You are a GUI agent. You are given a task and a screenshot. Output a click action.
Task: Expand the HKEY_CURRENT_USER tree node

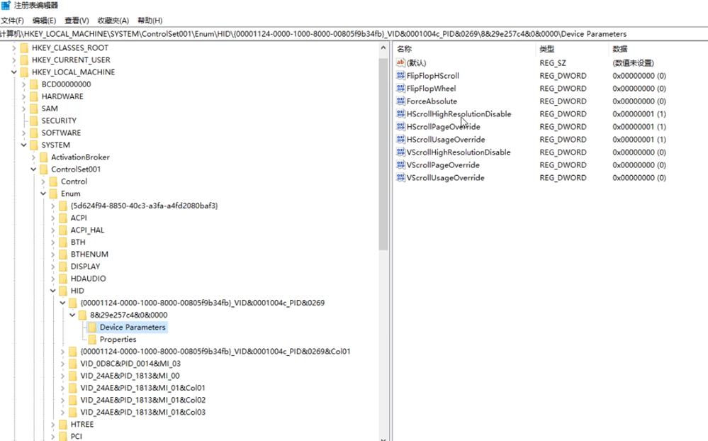pos(14,60)
